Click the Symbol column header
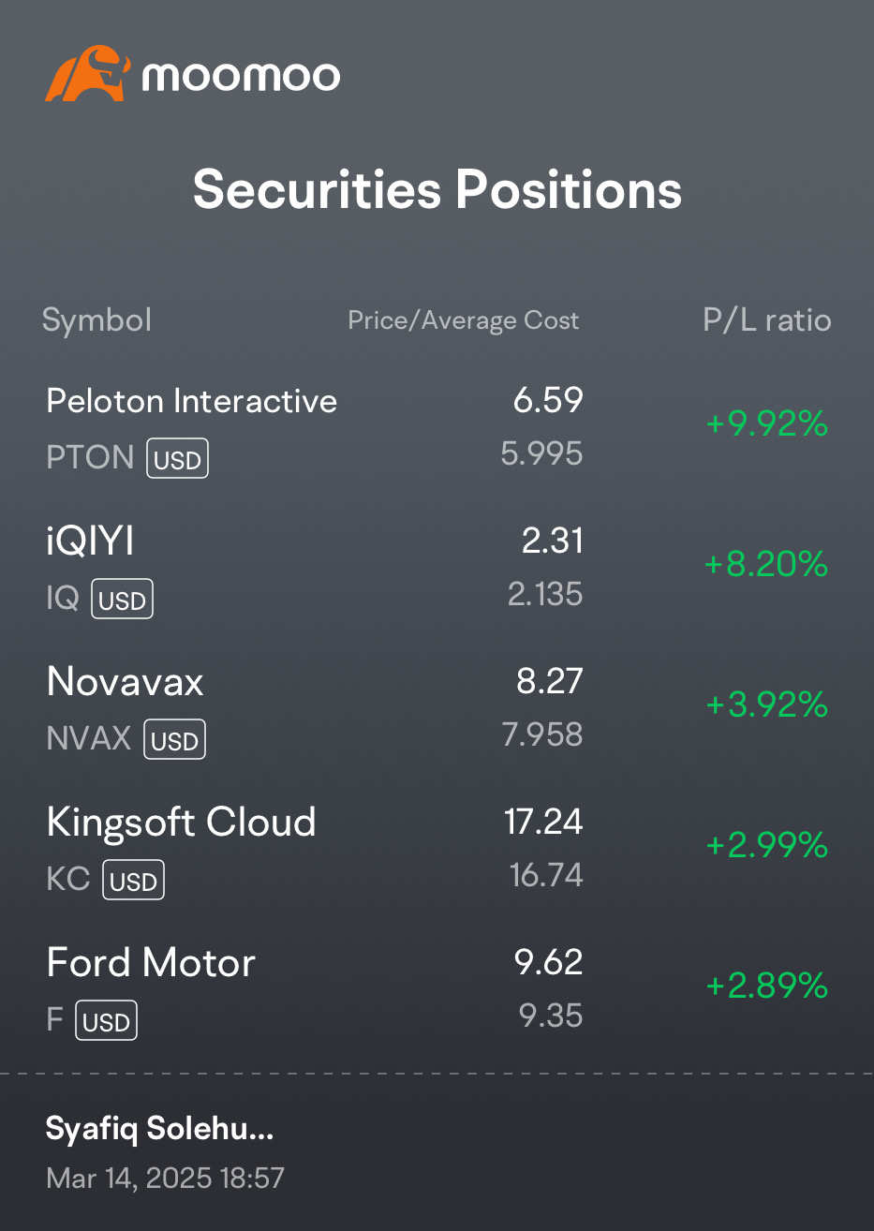 click(x=96, y=320)
